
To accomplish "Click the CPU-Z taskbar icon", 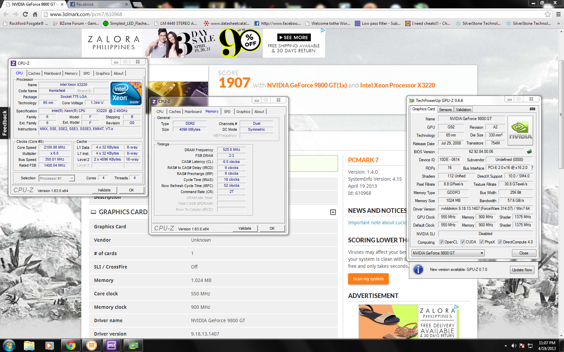I will point(111,345).
